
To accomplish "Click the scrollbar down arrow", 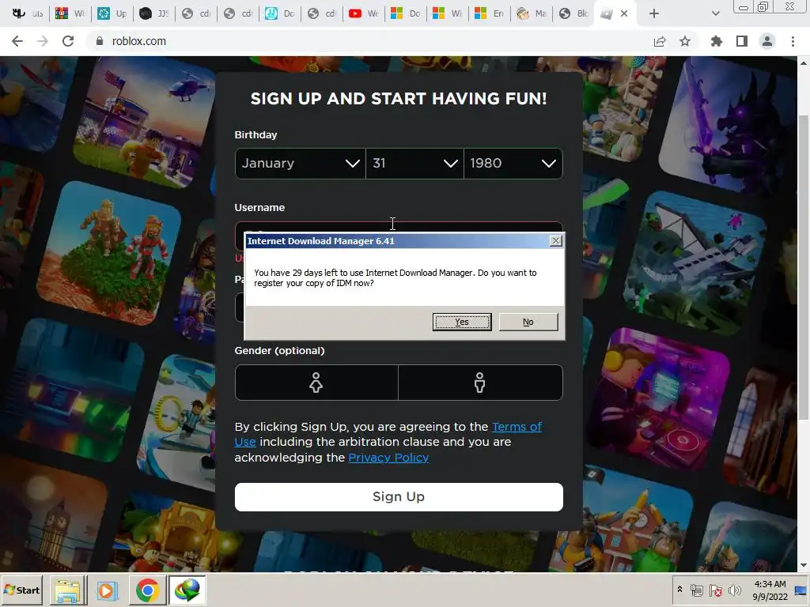I will (804, 566).
